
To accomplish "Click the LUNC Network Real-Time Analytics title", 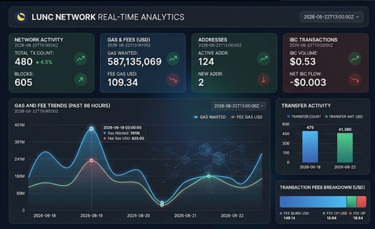I will point(108,17).
